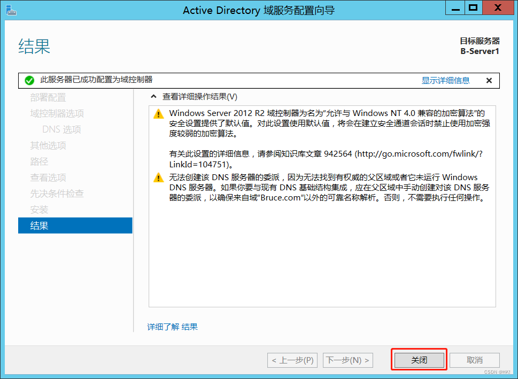Screen dimensions: 518x379
Task: Click the warning icon beside the DNS delegation message
Action: coord(159,177)
